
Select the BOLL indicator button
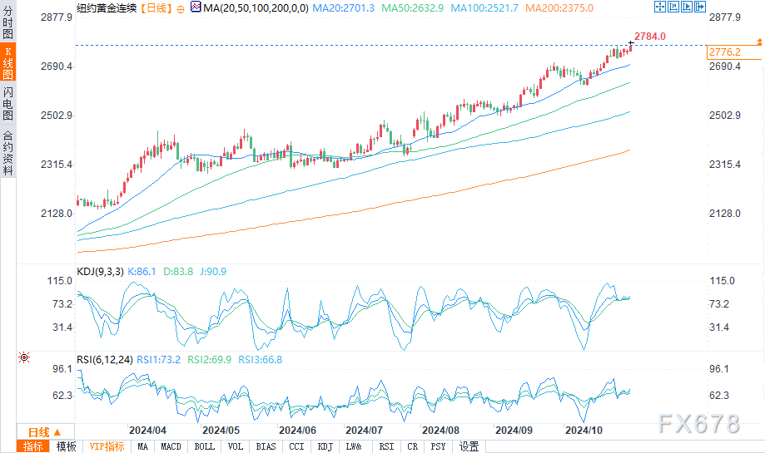204,446
